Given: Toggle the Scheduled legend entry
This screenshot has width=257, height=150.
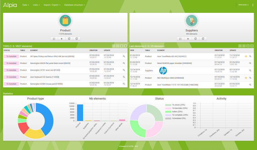Looking at the screenshot, I should 176,118.
